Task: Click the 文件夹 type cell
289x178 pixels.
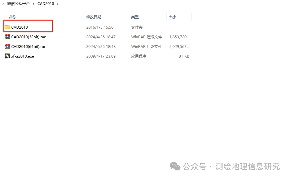Action: (x=137, y=27)
